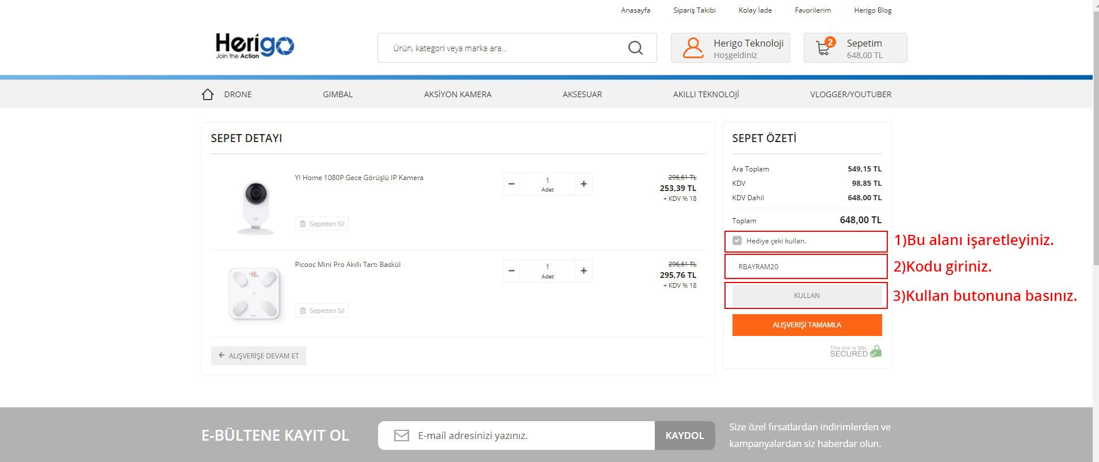Click the YI Home camera quantity field
Image resolution: width=1099 pixels, height=462 pixels.
547,184
